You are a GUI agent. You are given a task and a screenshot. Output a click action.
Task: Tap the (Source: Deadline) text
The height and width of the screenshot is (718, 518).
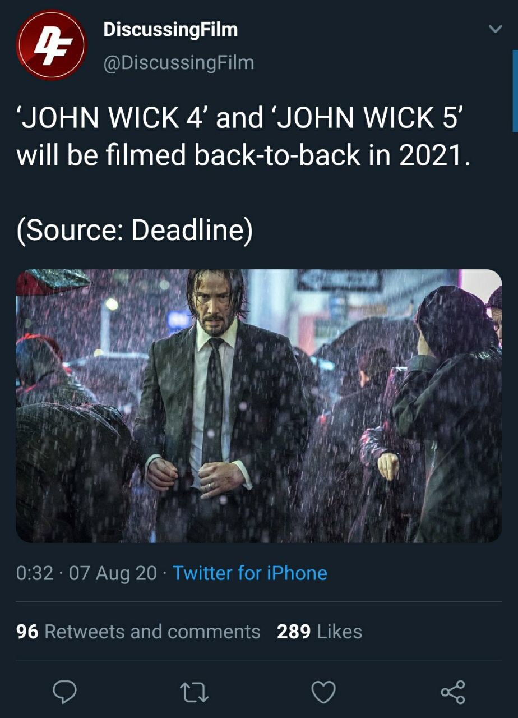point(135,231)
